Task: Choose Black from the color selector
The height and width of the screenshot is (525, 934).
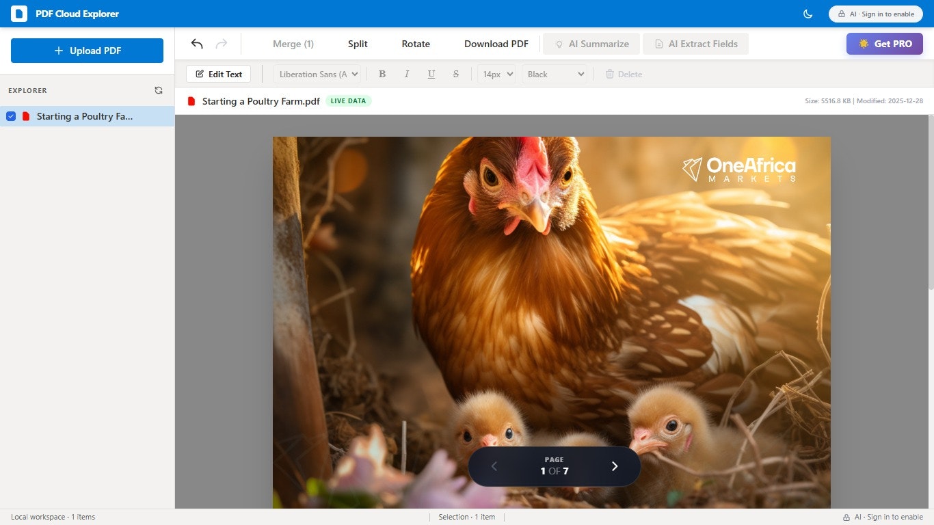Action: tap(554, 74)
